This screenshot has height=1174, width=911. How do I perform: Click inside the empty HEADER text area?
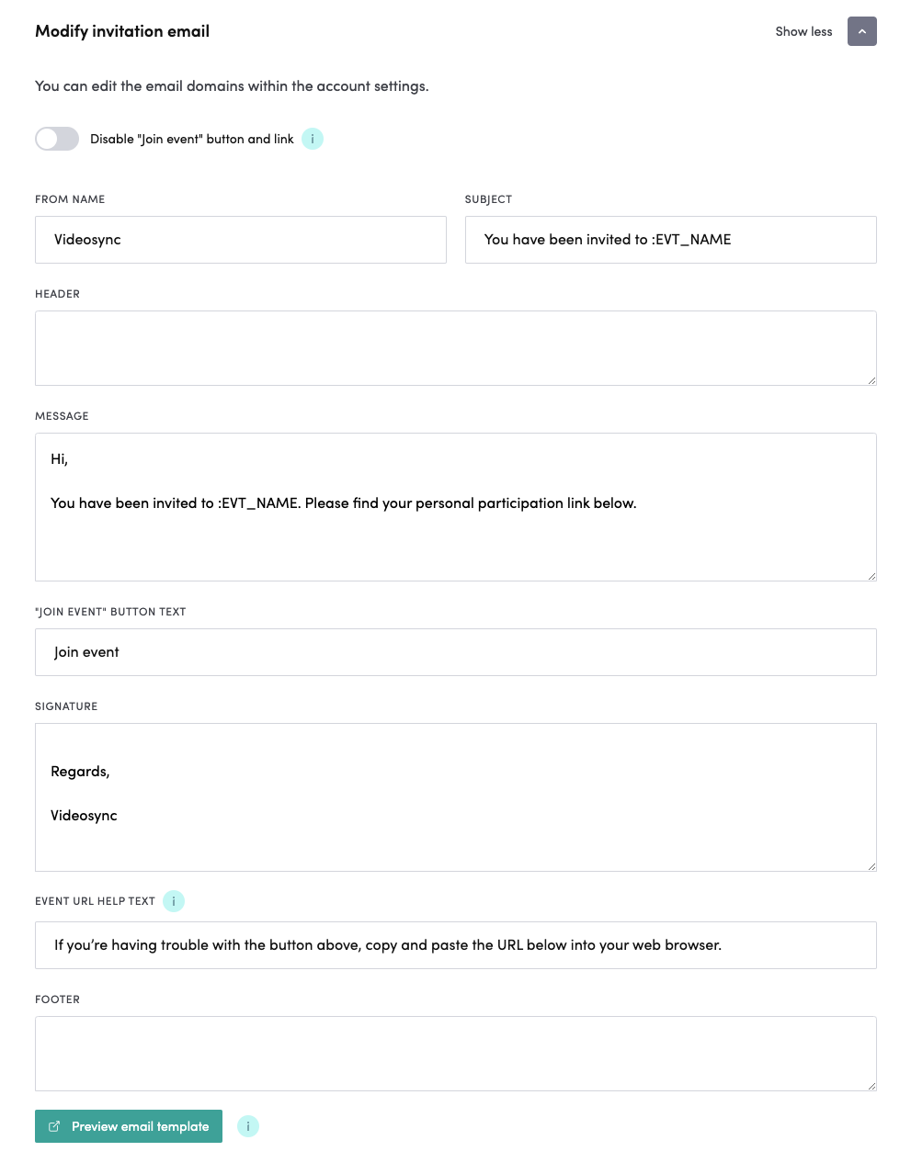click(456, 347)
